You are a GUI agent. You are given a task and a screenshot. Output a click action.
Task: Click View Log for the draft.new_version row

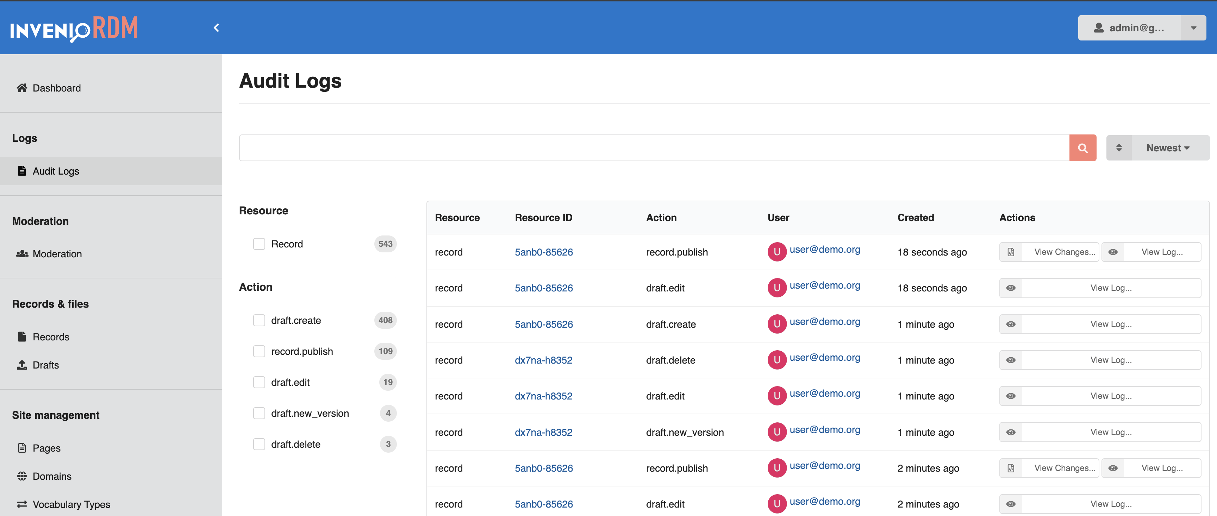pos(1100,433)
